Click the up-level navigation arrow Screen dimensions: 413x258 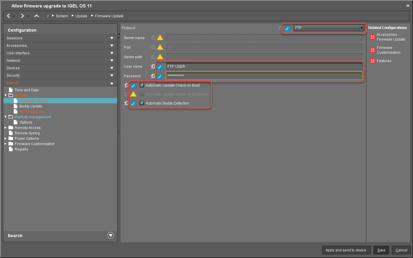[36, 16]
